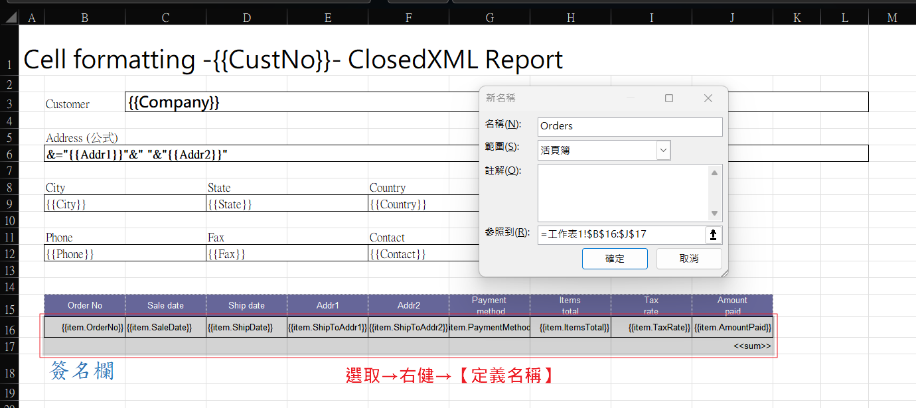This screenshot has width=916, height=408.
Task: Click the collapse-dialog range selector icon
Action: click(714, 234)
